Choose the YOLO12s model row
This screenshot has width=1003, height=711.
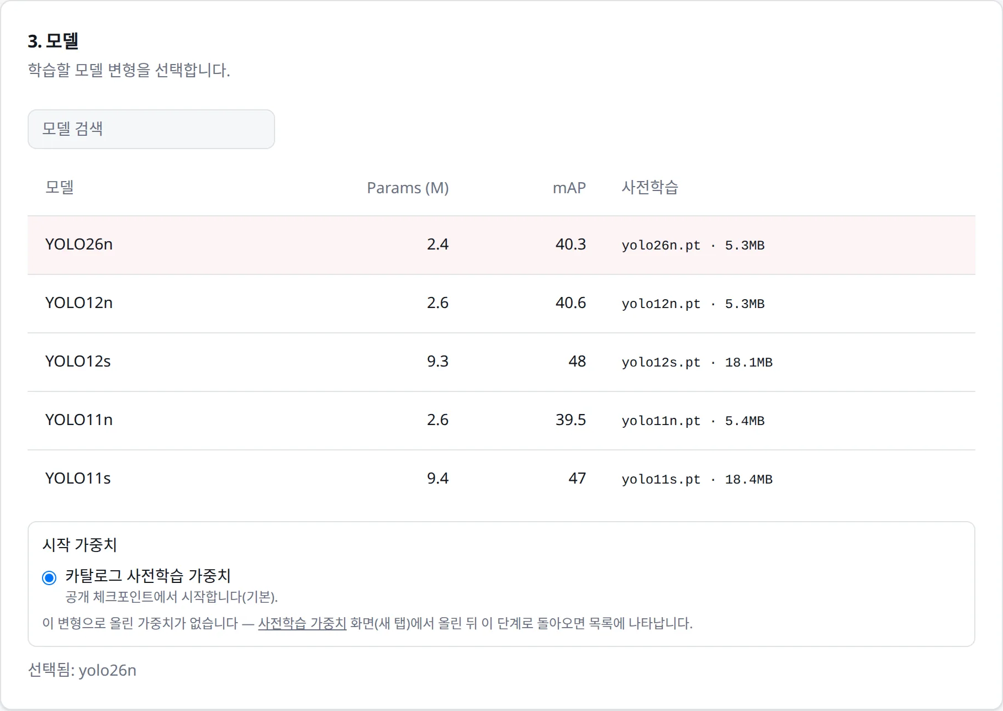tap(501, 362)
